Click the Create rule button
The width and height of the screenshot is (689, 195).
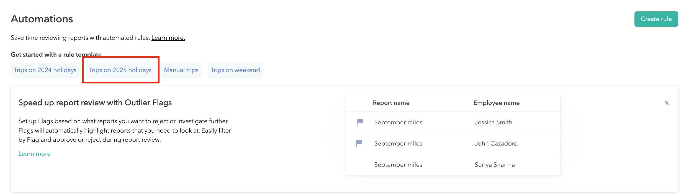[x=656, y=19]
